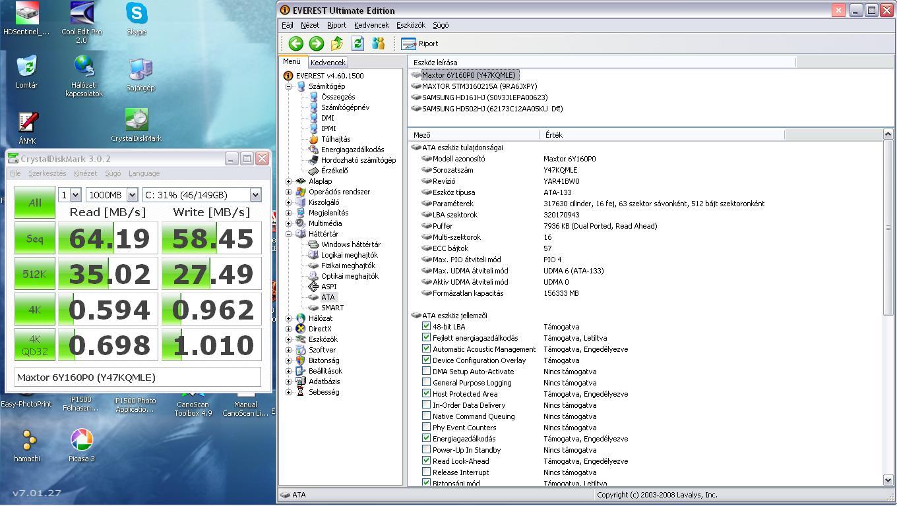897x506 pixels.
Task: Toggle the 48-bit LBA checkbox
Action: tap(426, 326)
